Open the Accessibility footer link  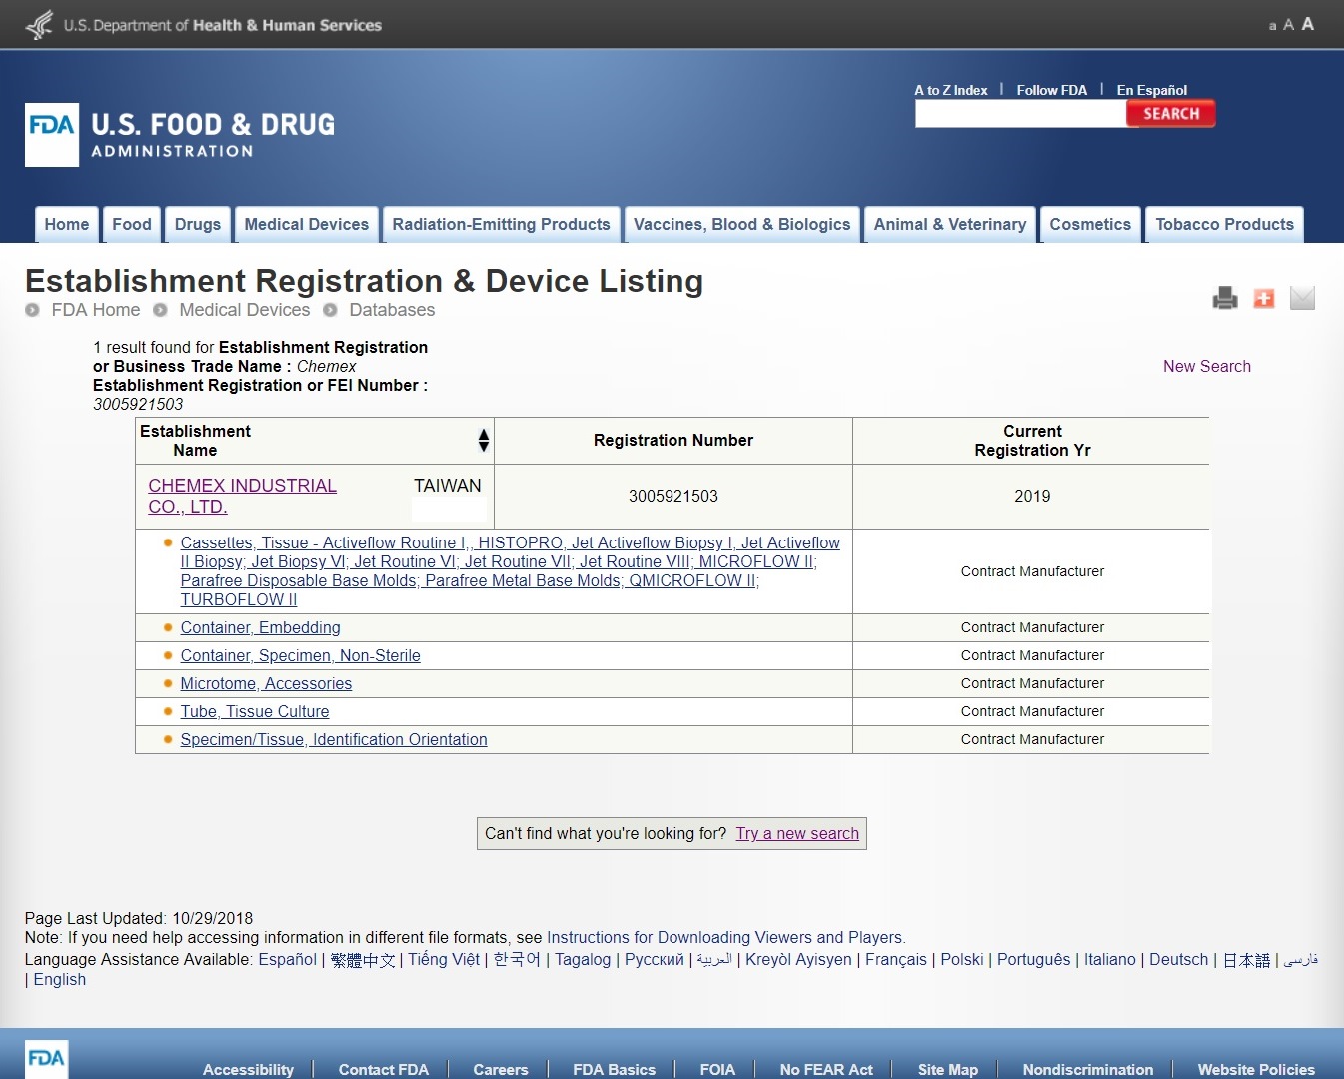248,1070
